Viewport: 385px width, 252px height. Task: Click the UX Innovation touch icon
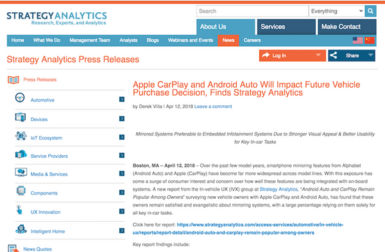point(19,210)
